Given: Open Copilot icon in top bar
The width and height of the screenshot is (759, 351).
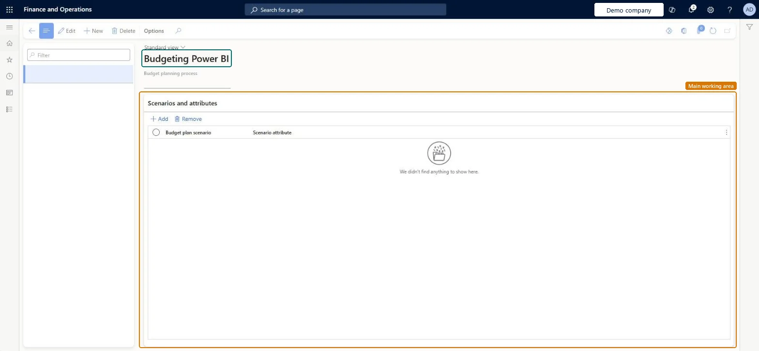Looking at the screenshot, I should pyautogui.click(x=672, y=10).
